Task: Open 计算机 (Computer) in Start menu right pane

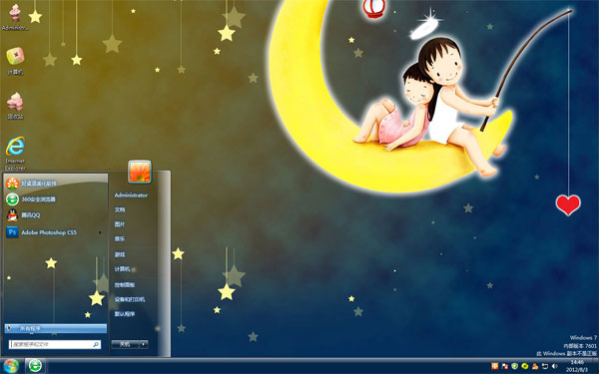Action: [122, 269]
